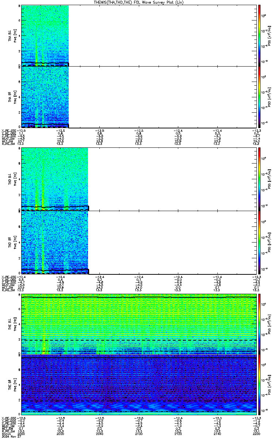The image size is (274, 439).
Task: Click the 'THA B⊥ freq [Hz]' axis label
Action: 12,35
